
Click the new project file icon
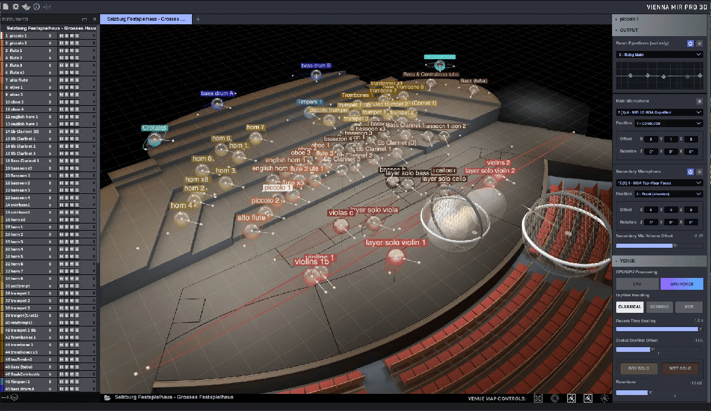point(6,7)
